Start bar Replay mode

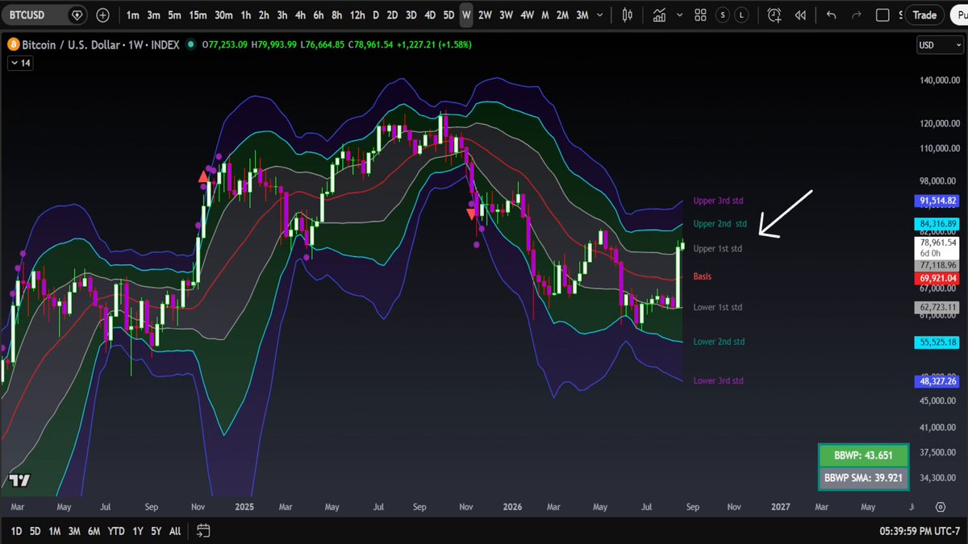tap(799, 15)
